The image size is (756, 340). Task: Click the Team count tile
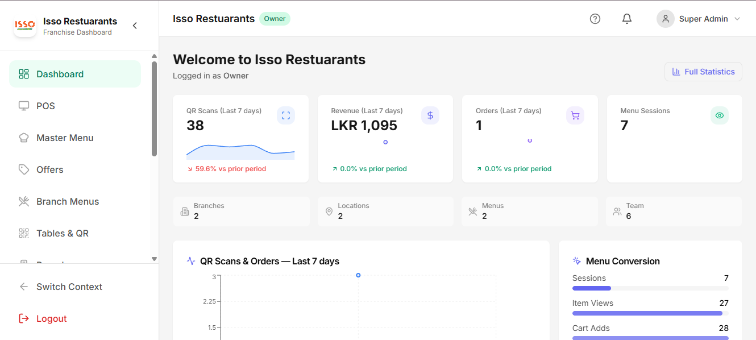[x=674, y=212]
